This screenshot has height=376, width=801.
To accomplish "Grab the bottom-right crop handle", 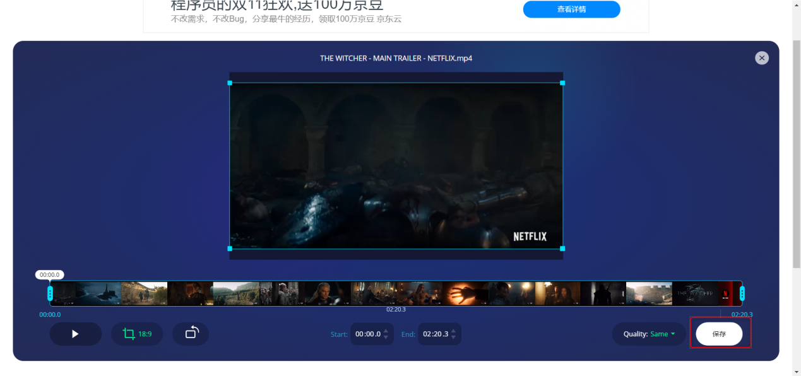I will tap(562, 249).
